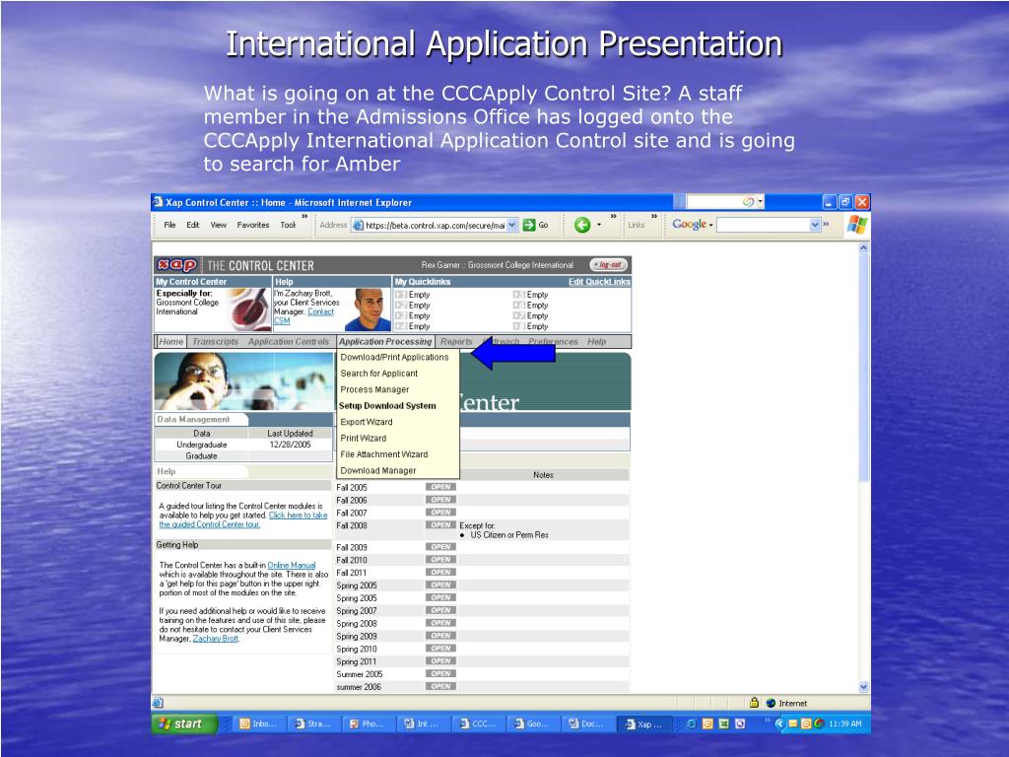Expand the menu bar overflow chevron
Viewport: 1009px width, 757px height.
coord(304,216)
